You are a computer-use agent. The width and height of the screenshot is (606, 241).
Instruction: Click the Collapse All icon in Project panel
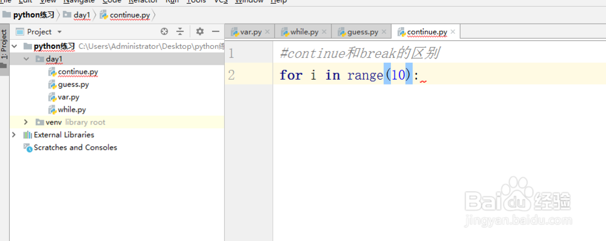click(x=180, y=31)
